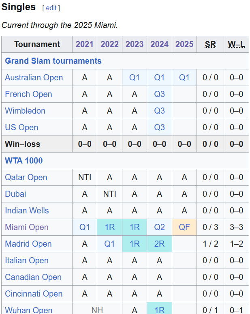250x314 pixels.
Task: Open the Qatar Open link
Action: (26, 177)
